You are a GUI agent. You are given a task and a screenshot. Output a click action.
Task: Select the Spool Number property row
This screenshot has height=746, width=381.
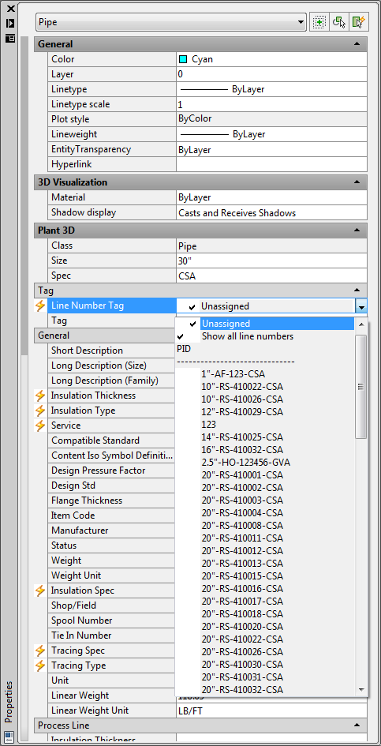click(112, 620)
